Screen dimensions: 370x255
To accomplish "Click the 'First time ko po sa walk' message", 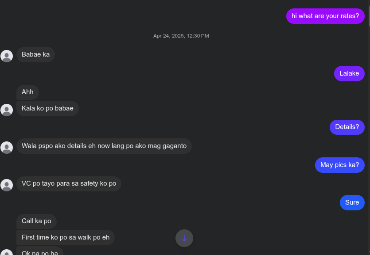I will point(66,237).
